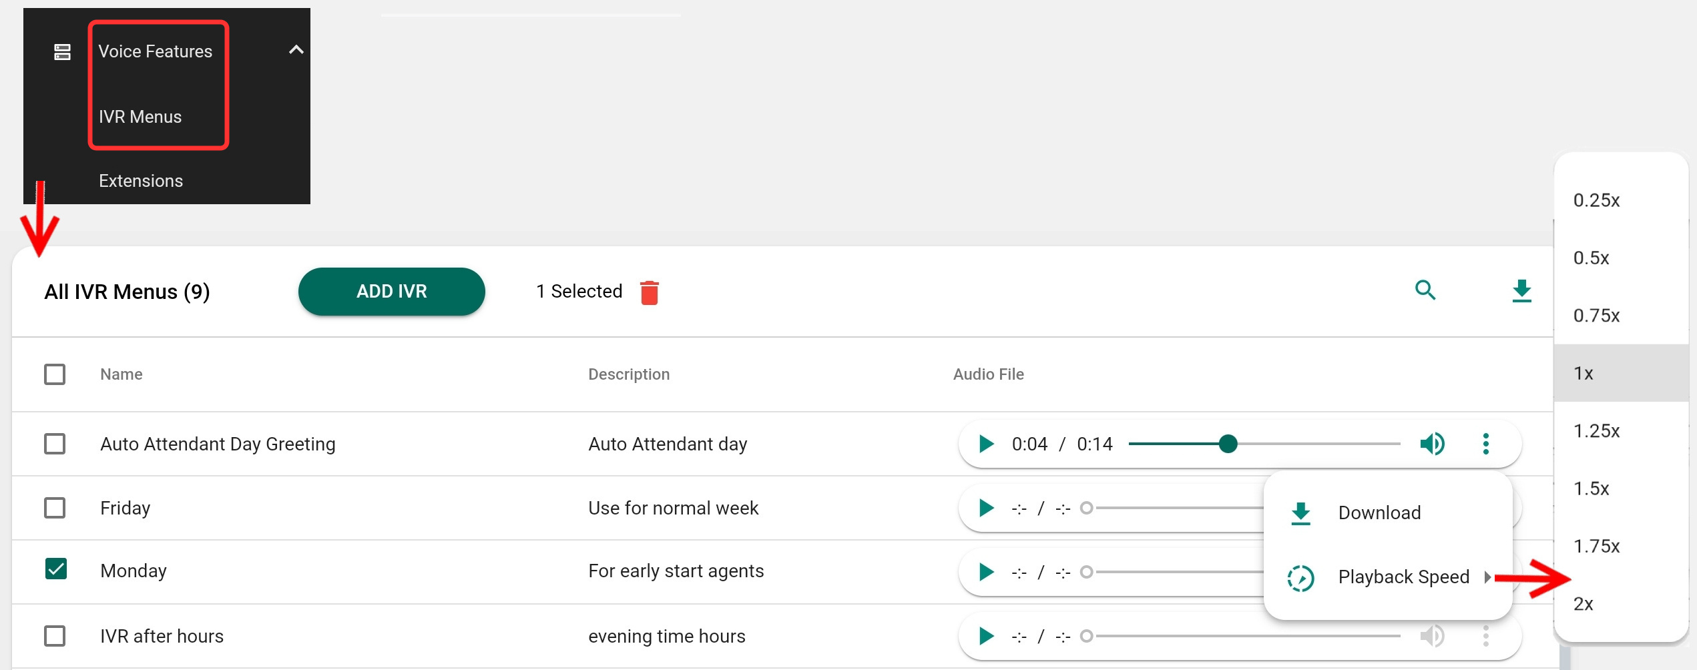Open Extensions in the sidebar
The width and height of the screenshot is (1697, 670).
141,180
